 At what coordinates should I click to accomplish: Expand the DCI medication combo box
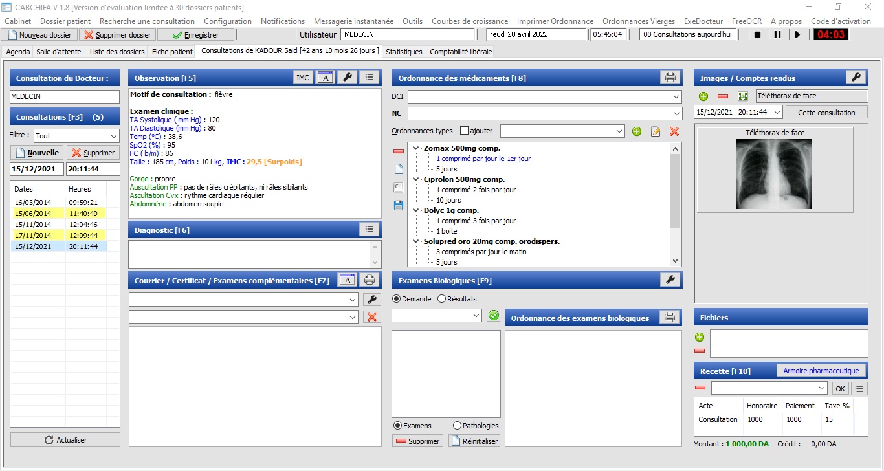click(676, 97)
